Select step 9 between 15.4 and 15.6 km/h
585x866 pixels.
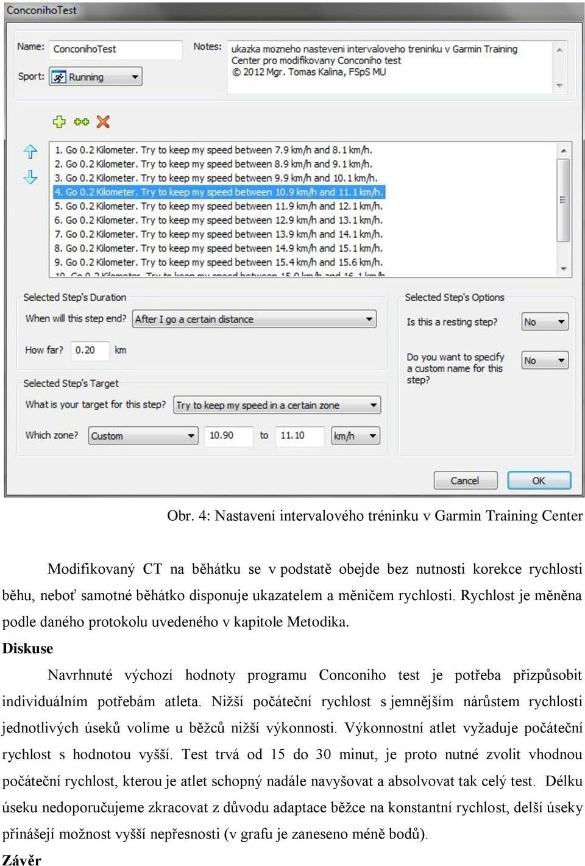(x=219, y=262)
